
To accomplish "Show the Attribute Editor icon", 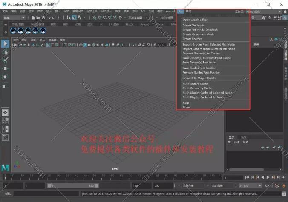I will pyautogui.click(x=275, y=17).
